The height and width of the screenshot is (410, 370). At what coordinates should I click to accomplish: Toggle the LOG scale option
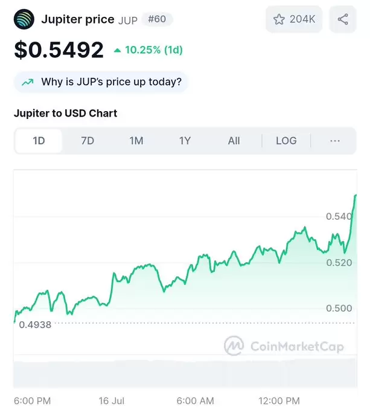286,141
